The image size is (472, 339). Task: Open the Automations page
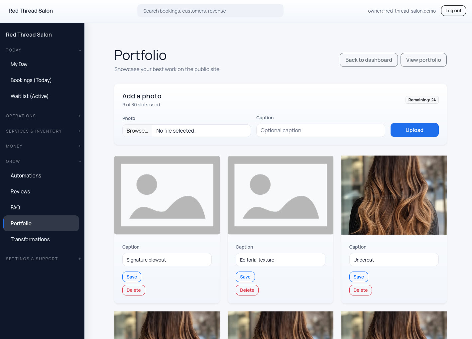tap(26, 175)
